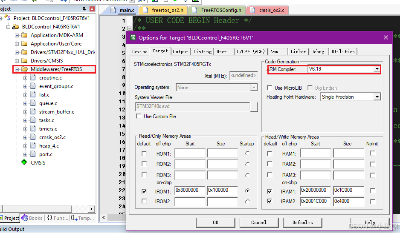Toggle the IROM2 default checkbox
The width and height of the screenshot is (400, 233).
tap(144, 201)
